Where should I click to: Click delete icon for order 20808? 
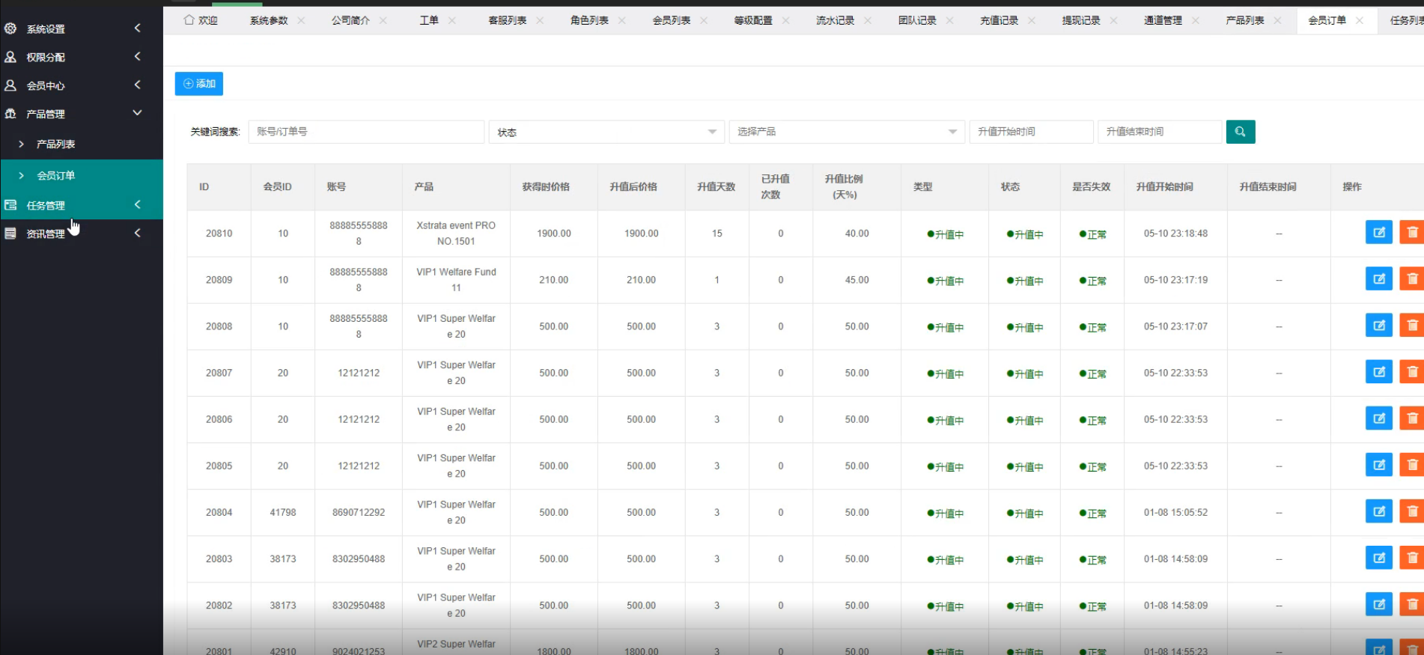point(1411,326)
